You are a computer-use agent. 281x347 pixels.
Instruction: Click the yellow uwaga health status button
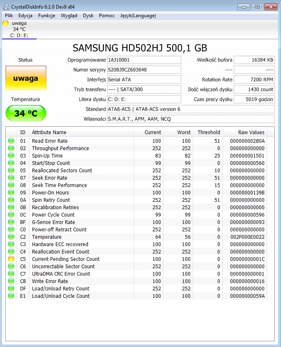point(26,78)
